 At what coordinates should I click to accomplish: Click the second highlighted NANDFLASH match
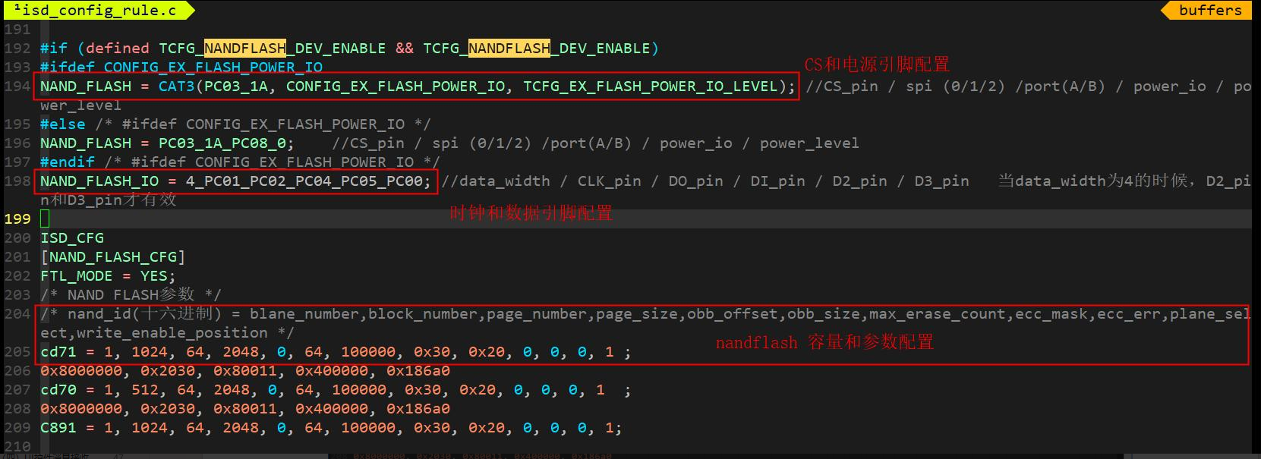[x=509, y=49]
